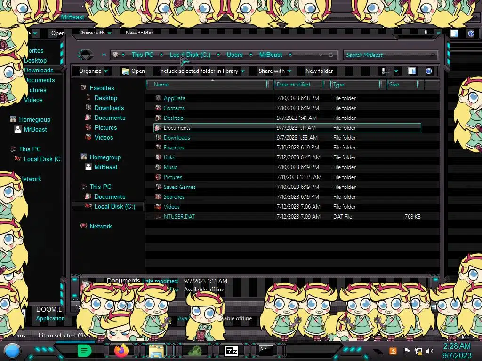482x361 pixels.
Task: Select This PC in the address breadcrumb
Action: [142, 55]
